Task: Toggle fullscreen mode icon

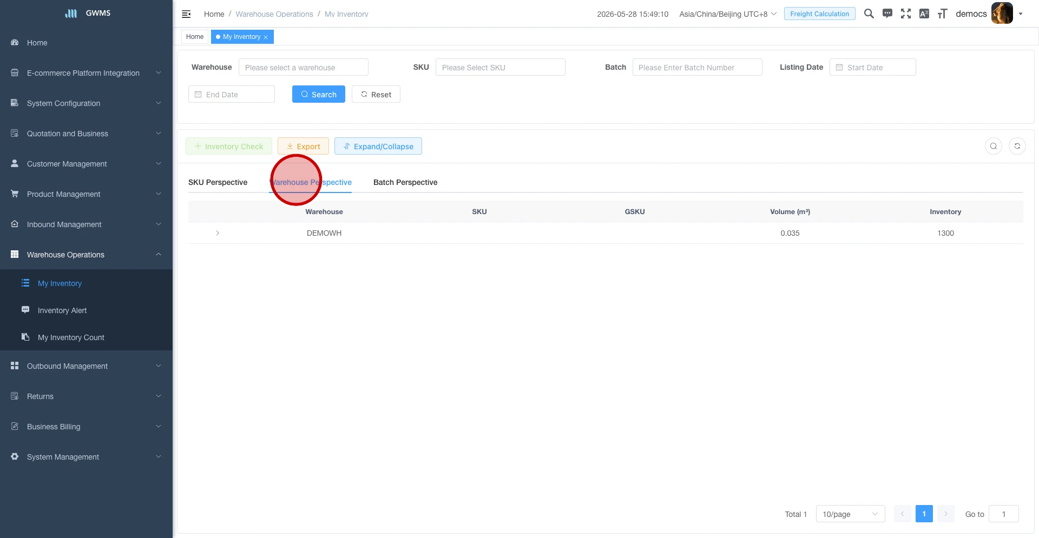Action: pos(905,14)
